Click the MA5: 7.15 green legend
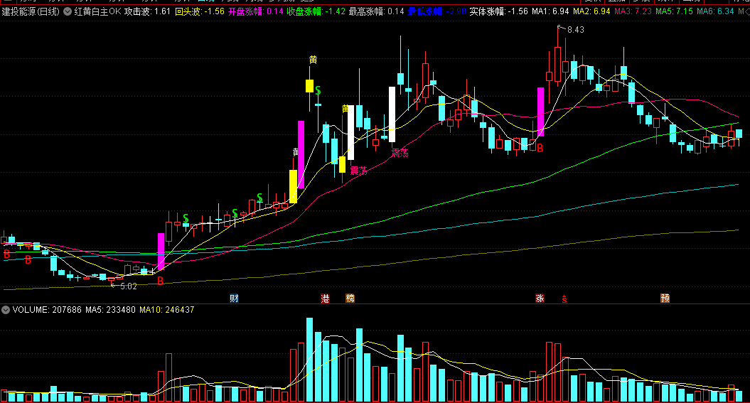Screen dimensions: 750x403 pyautogui.click(x=674, y=11)
